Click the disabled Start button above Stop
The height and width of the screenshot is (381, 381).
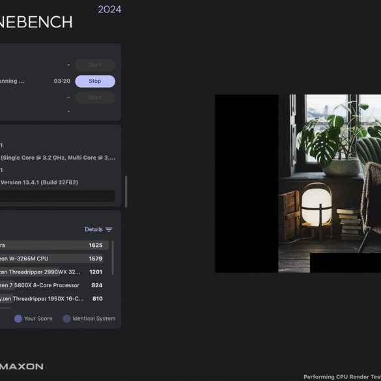coord(95,65)
